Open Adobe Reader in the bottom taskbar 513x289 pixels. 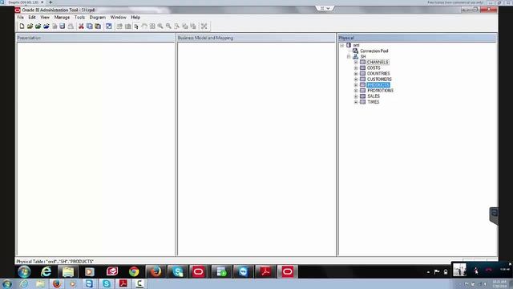(x=123, y=283)
